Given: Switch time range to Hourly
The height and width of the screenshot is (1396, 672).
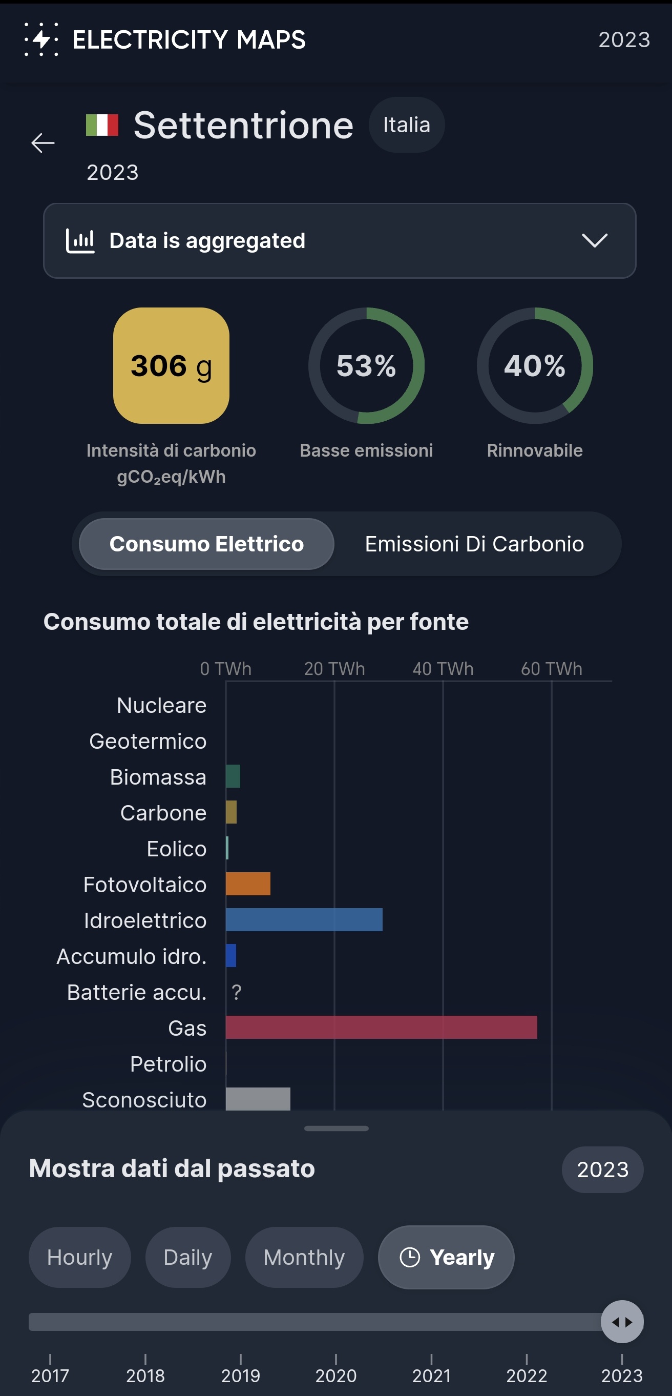Looking at the screenshot, I should click(79, 1257).
